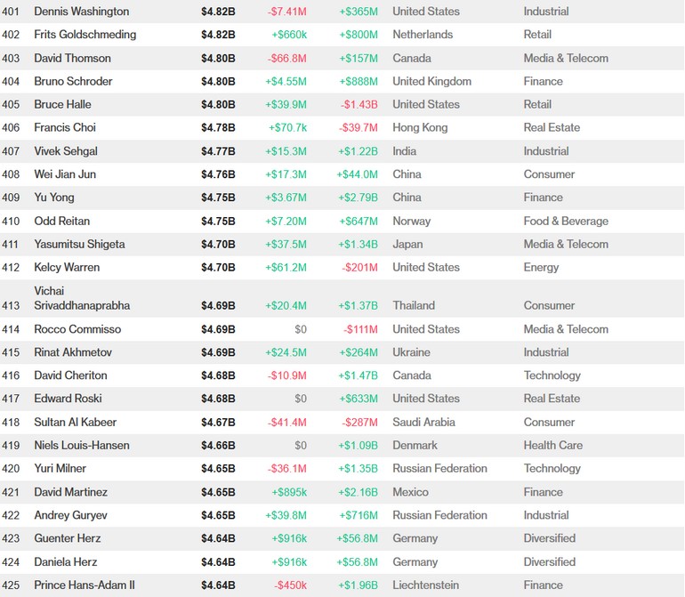This screenshot has width=685, height=597.
Task: Click Yuri Milner's net worth value $4.65B
Action: (218, 468)
